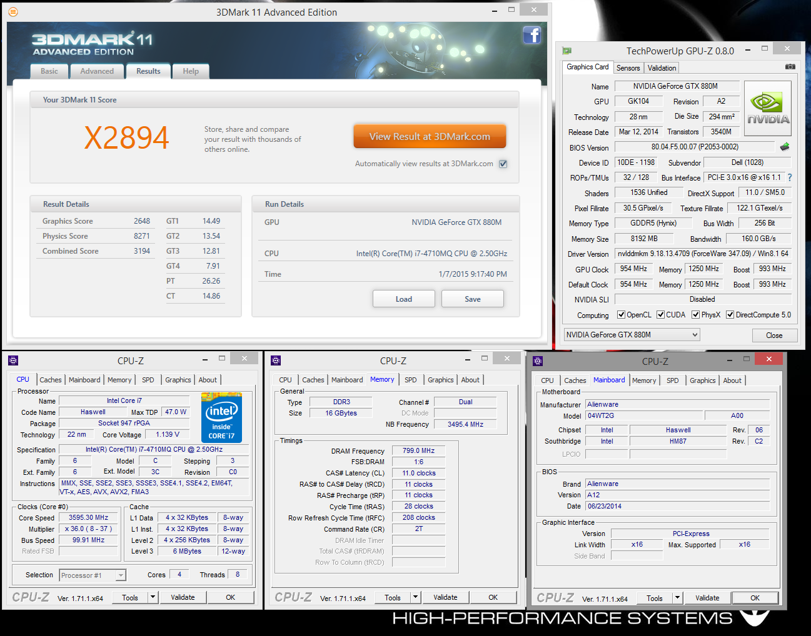Image resolution: width=811 pixels, height=636 pixels.
Task: Click the BIOS save icon in GPU-Z
Action: 785,147
